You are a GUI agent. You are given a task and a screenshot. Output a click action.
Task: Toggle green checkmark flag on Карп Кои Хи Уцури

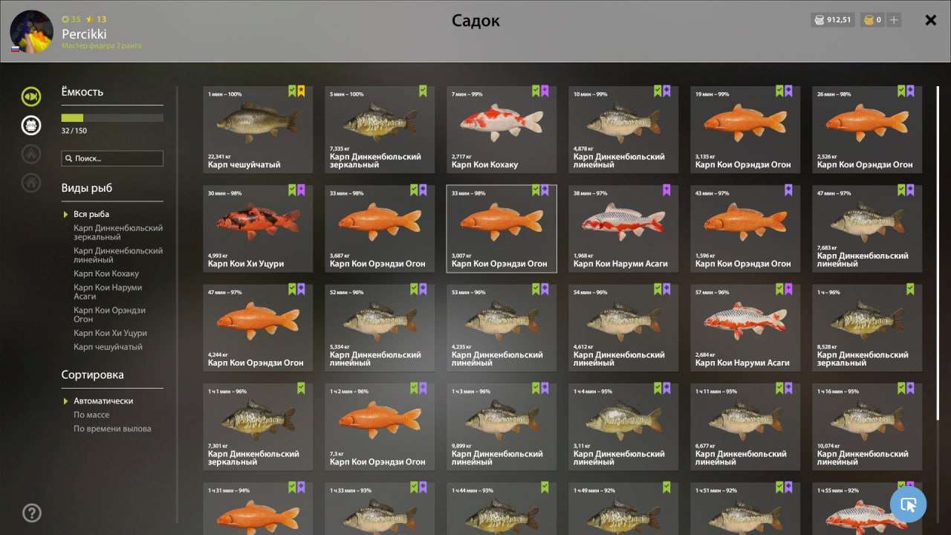(292, 190)
